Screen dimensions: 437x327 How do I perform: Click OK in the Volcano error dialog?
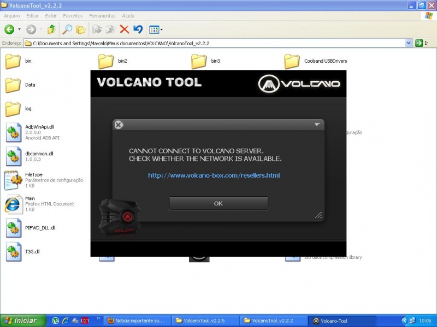click(218, 203)
